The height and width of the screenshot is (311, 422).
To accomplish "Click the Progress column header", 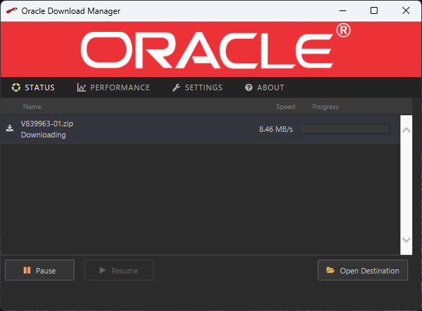I will [x=325, y=107].
